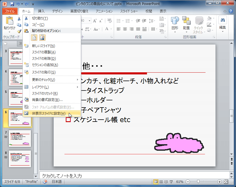Open 図形 shapes gallery
The image size is (236, 187).
pyautogui.click(x=175, y=25)
